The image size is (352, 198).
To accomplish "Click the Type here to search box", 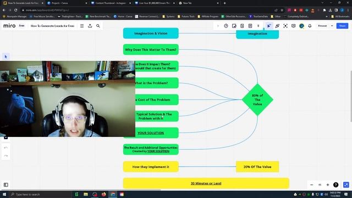I will (x=40, y=194).
